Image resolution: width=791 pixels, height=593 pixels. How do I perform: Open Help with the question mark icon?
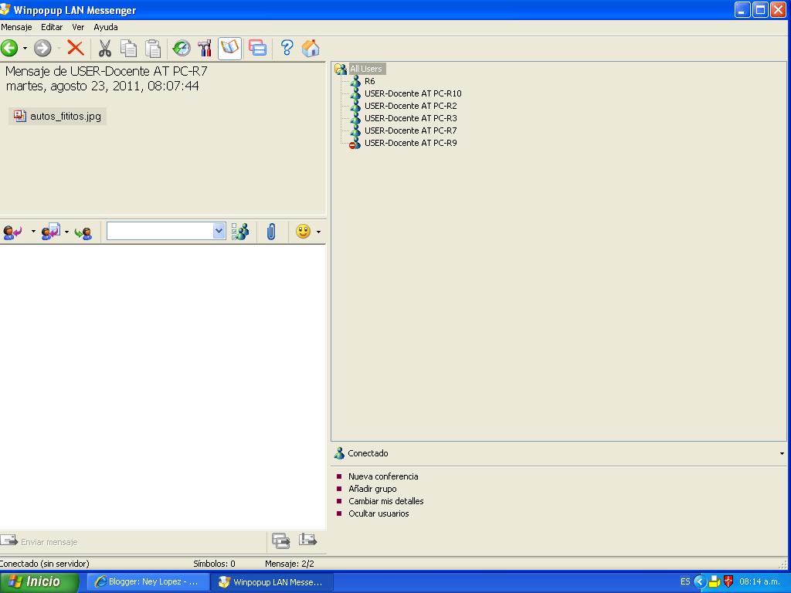coord(287,48)
